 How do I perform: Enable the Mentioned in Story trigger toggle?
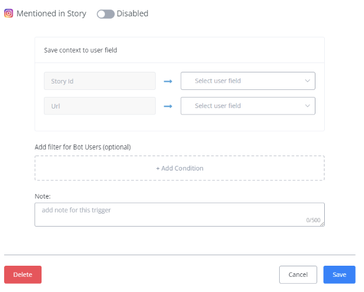pyautogui.click(x=105, y=14)
